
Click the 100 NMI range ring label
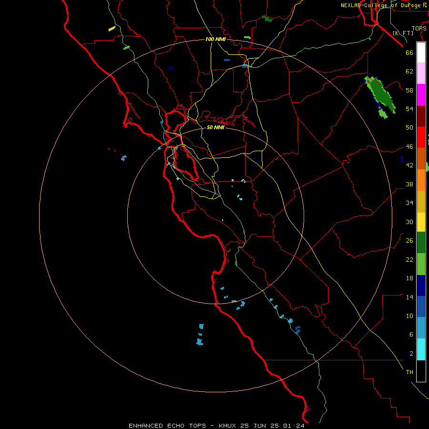click(x=215, y=39)
